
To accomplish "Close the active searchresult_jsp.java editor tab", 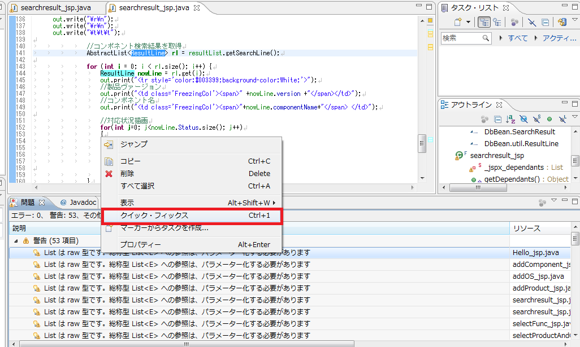I will click(x=197, y=7).
